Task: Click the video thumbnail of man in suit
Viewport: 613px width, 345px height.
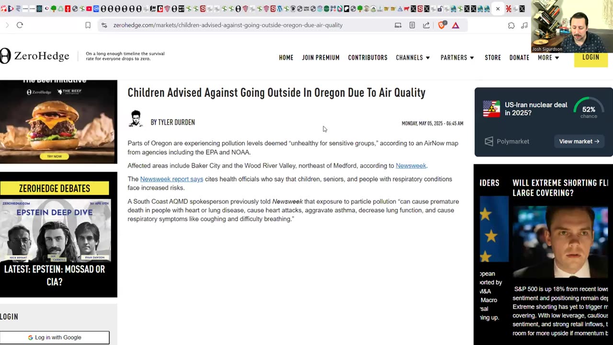Action: [560, 242]
